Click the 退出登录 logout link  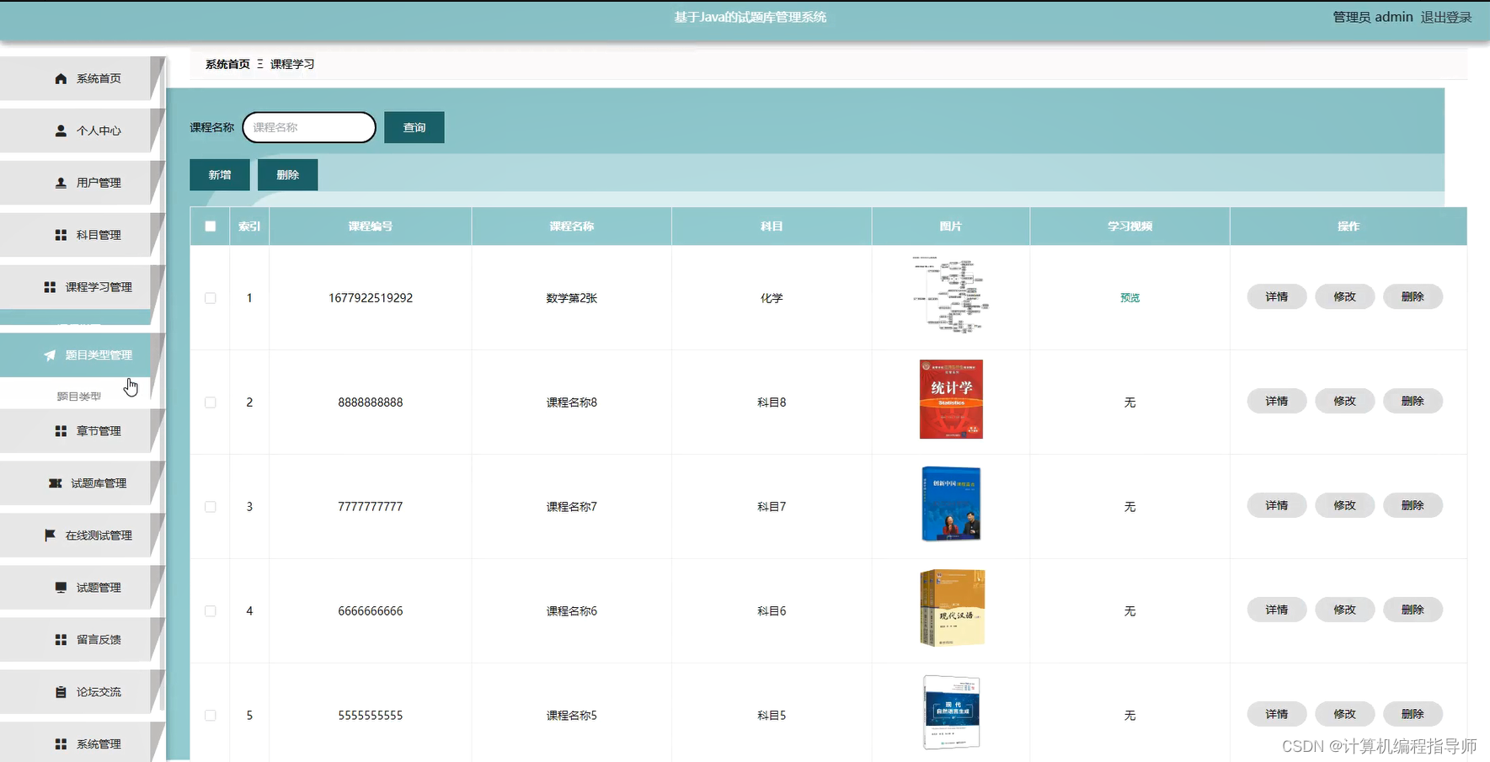pyautogui.click(x=1446, y=17)
